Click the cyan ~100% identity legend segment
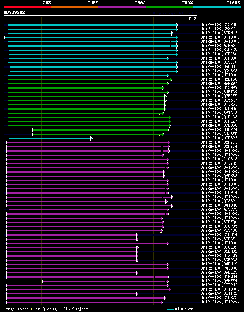 217,7
